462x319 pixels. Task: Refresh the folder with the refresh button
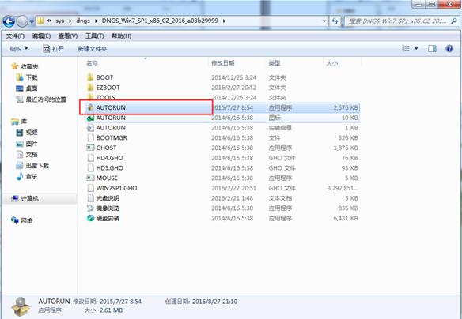335,21
